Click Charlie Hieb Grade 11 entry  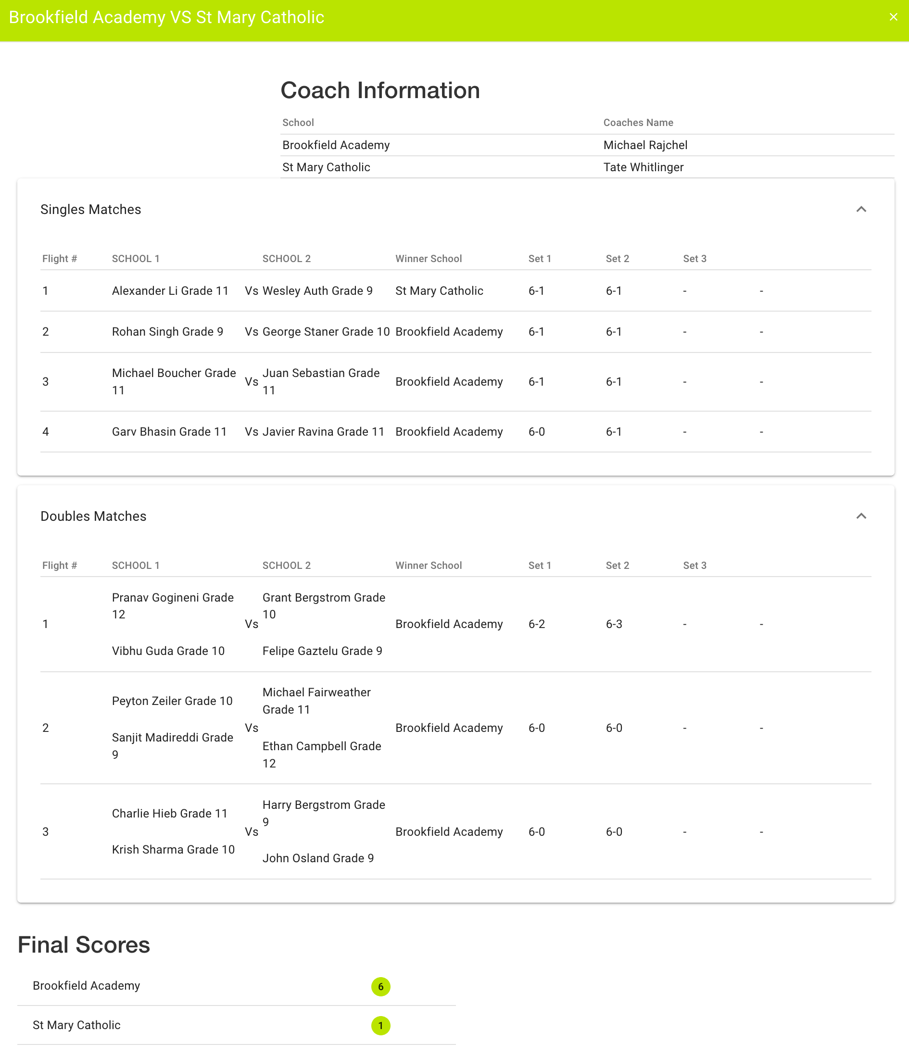tap(169, 814)
